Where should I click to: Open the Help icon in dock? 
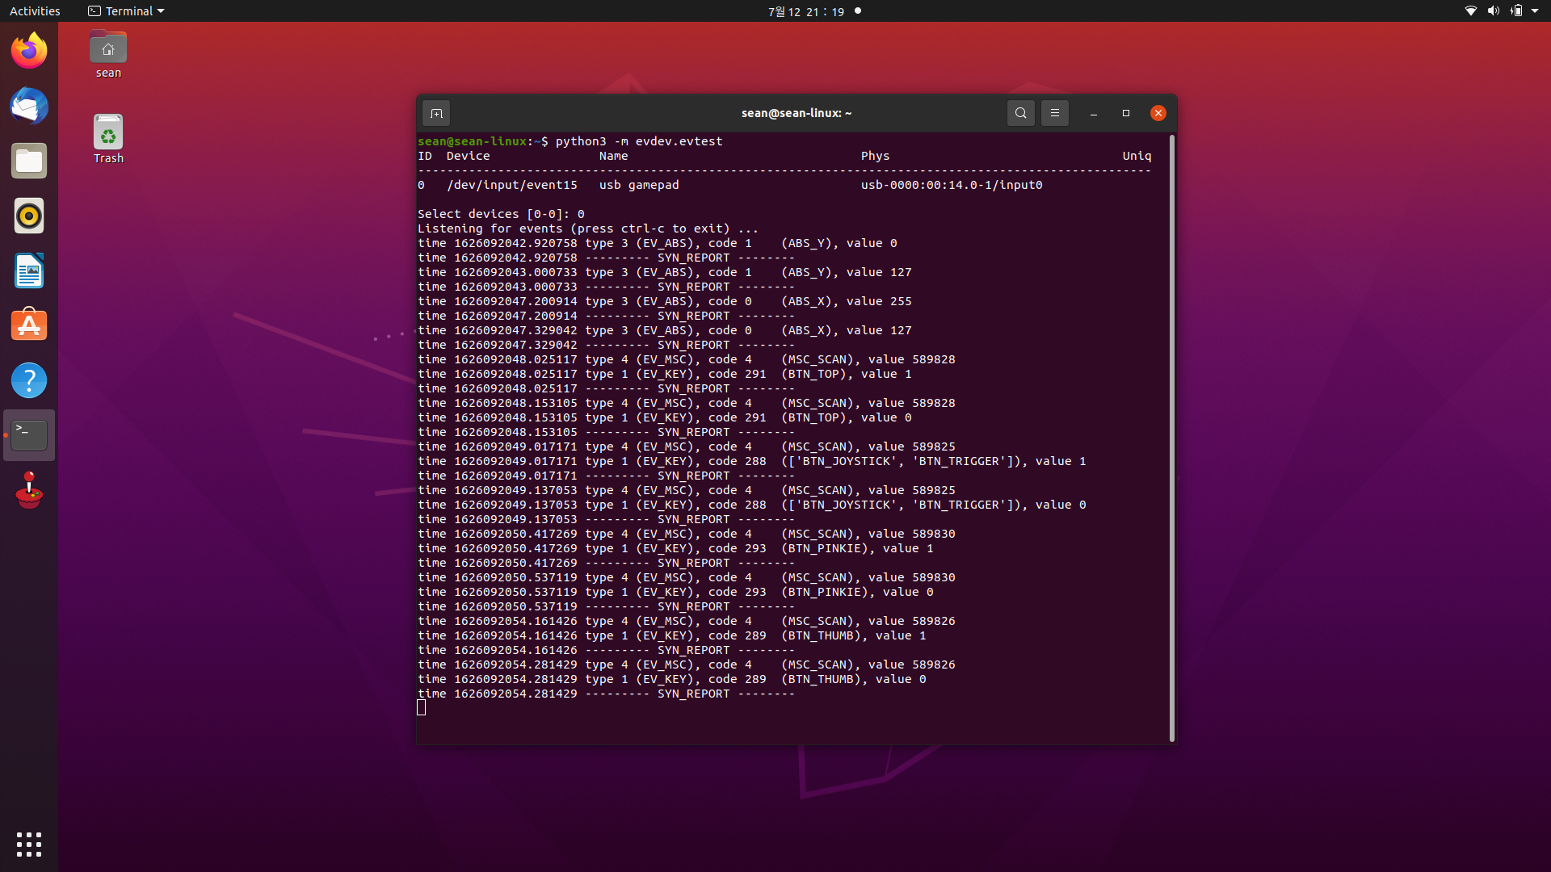[x=29, y=380]
